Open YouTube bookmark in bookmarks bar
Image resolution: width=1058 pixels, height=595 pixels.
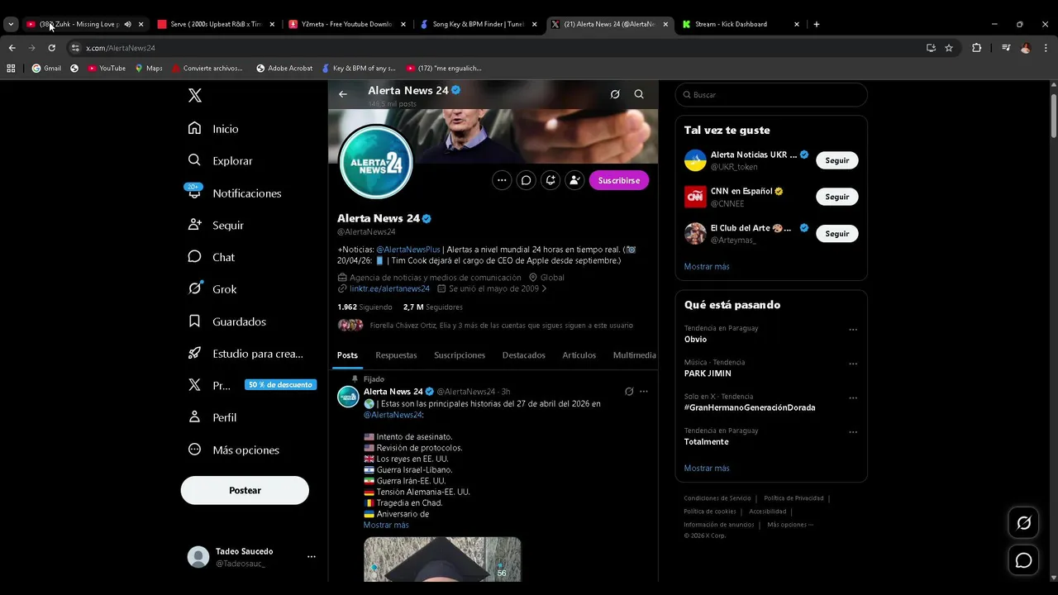click(x=107, y=69)
